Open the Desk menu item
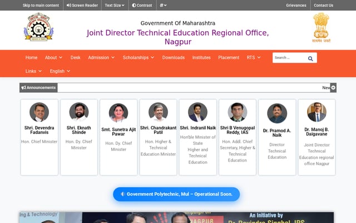Image resolution: width=356 pixels, height=223 pixels. click(x=76, y=57)
